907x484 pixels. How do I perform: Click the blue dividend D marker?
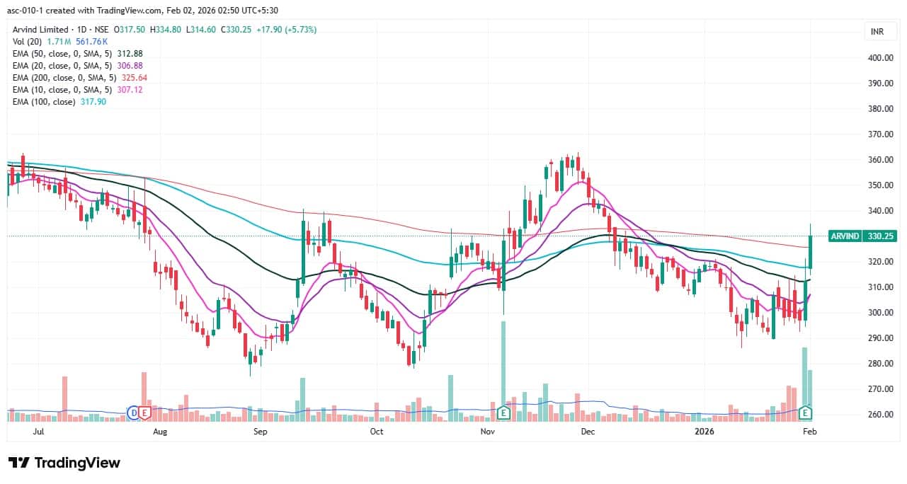pyautogui.click(x=132, y=412)
